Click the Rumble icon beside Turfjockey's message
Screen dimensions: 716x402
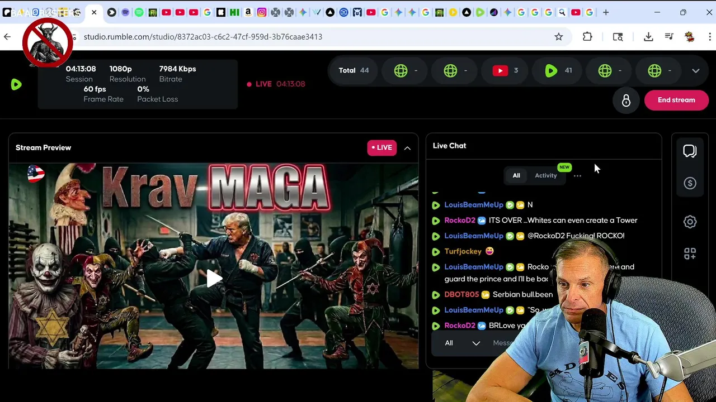(436, 252)
